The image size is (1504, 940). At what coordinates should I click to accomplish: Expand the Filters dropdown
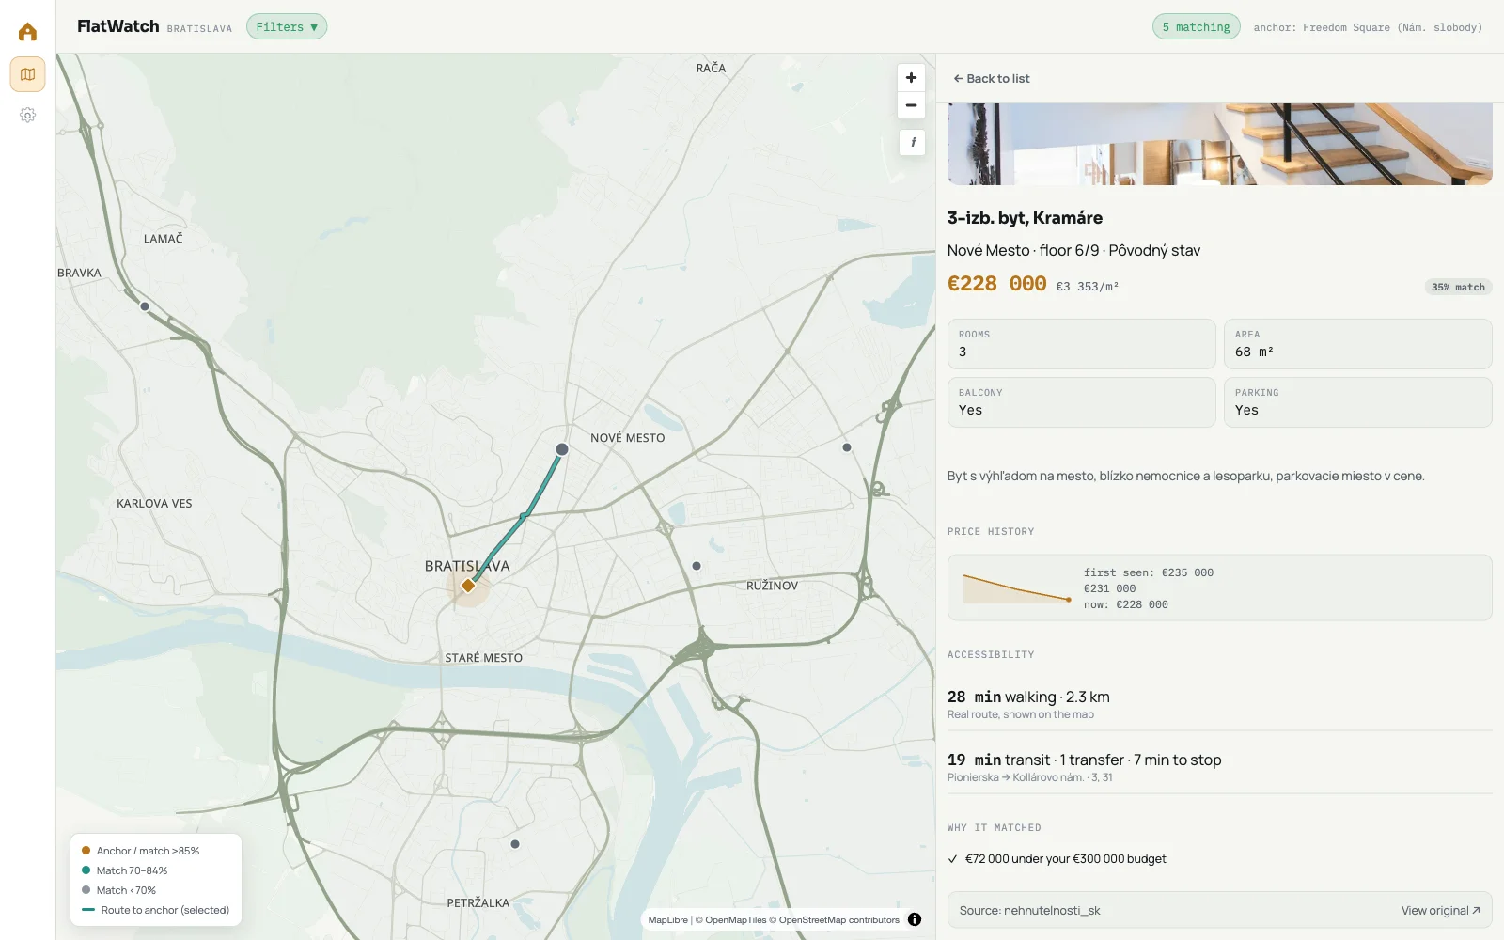pyautogui.click(x=287, y=27)
